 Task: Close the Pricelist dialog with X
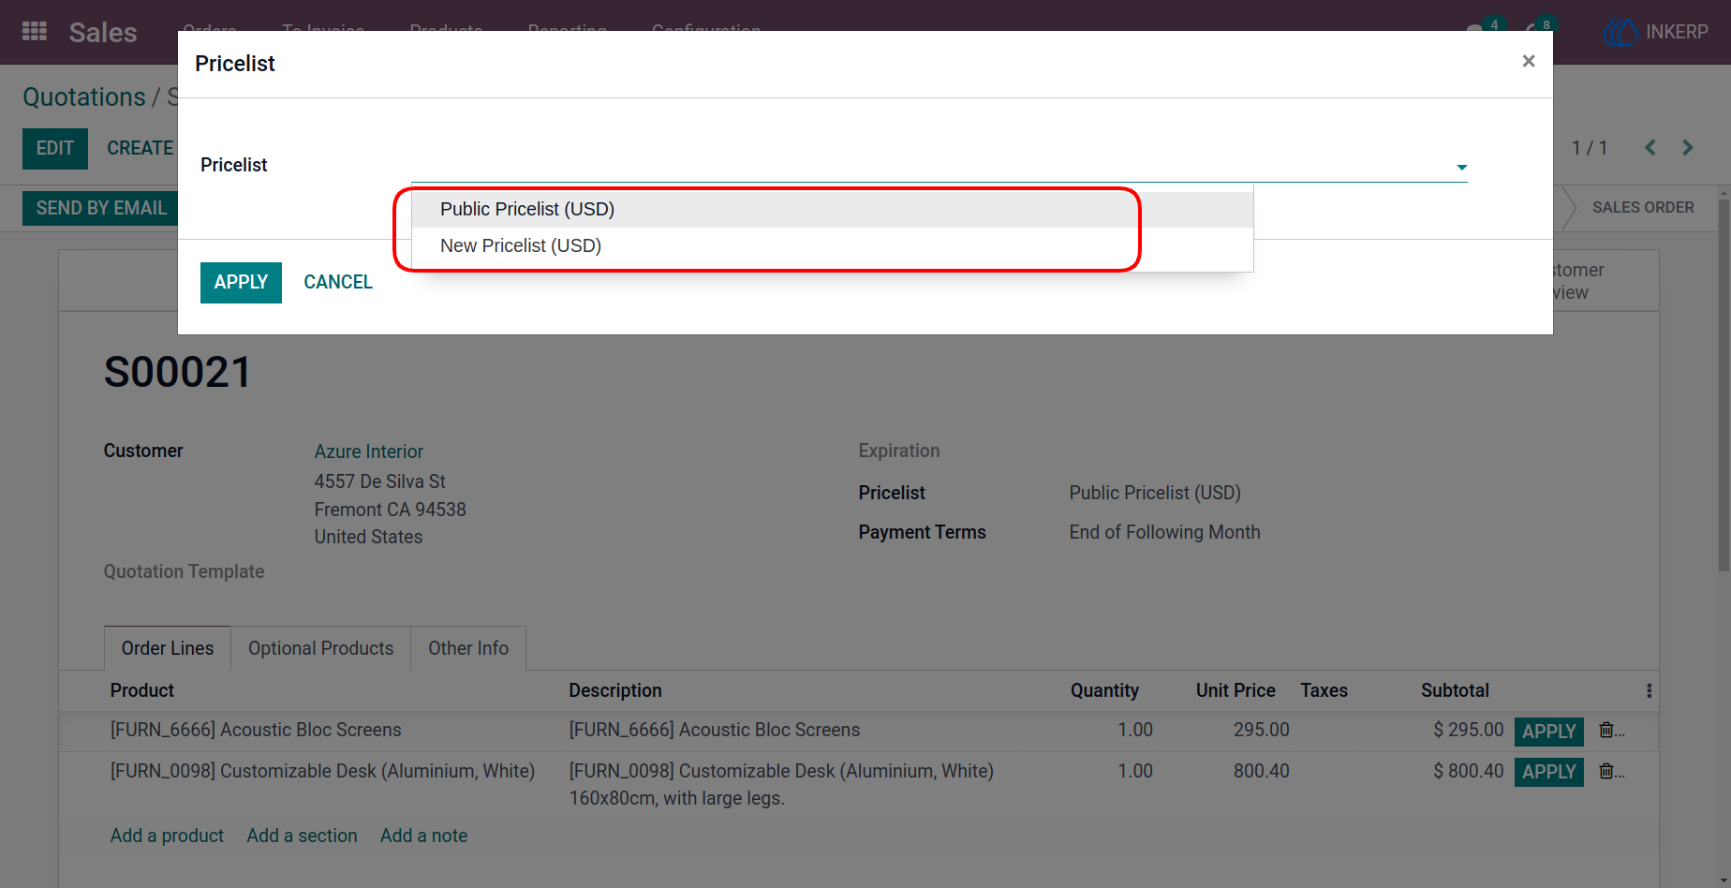(x=1529, y=61)
